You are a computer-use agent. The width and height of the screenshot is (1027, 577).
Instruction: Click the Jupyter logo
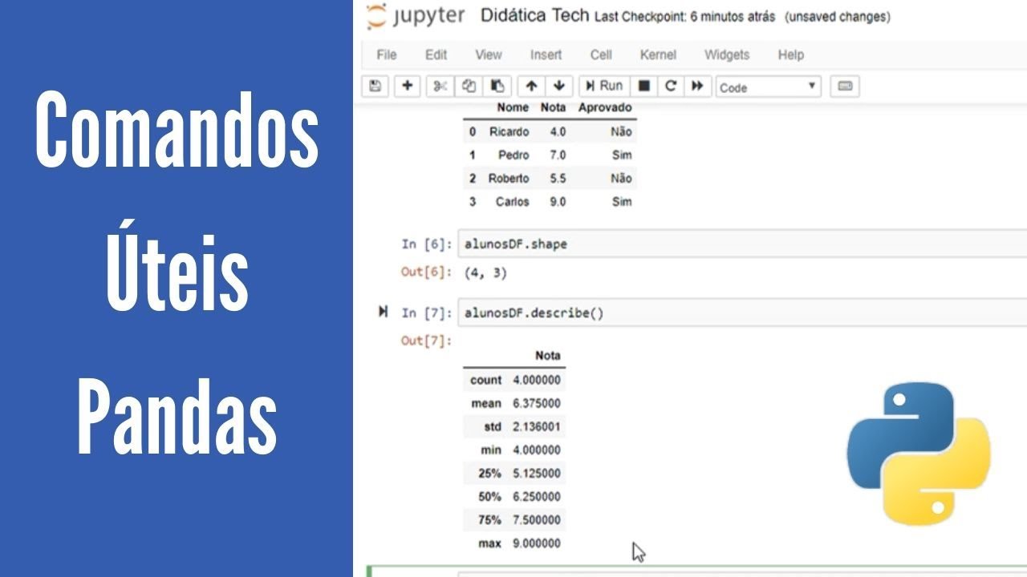[416, 17]
